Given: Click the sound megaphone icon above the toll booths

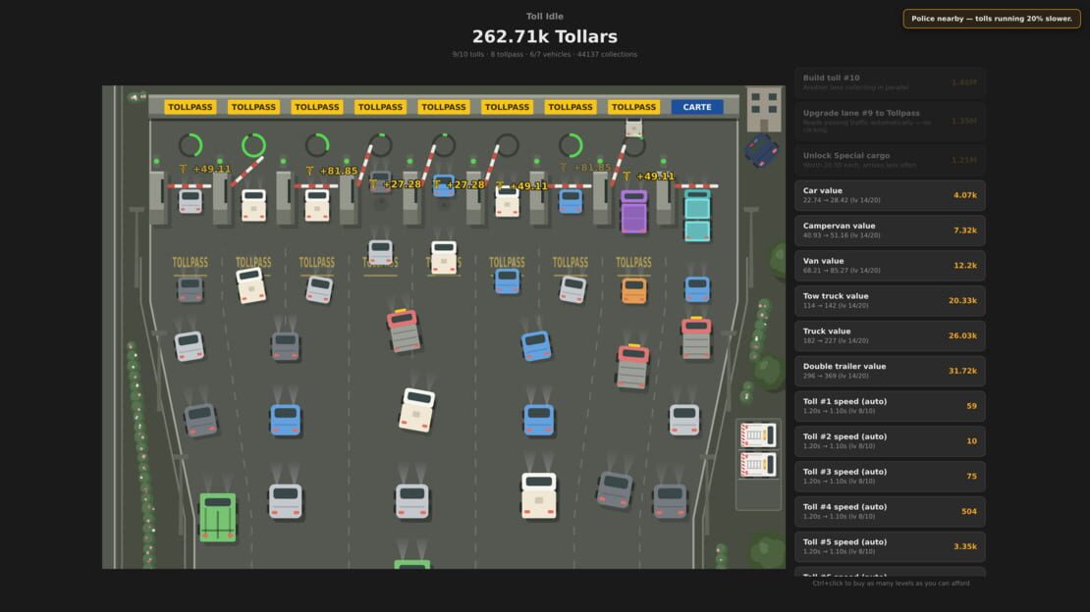Looking at the screenshot, I should point(134,97).
